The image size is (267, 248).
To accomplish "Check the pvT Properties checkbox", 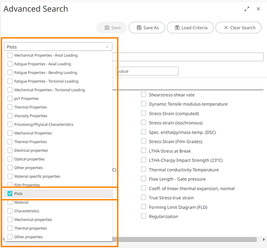I will (10, 99).
